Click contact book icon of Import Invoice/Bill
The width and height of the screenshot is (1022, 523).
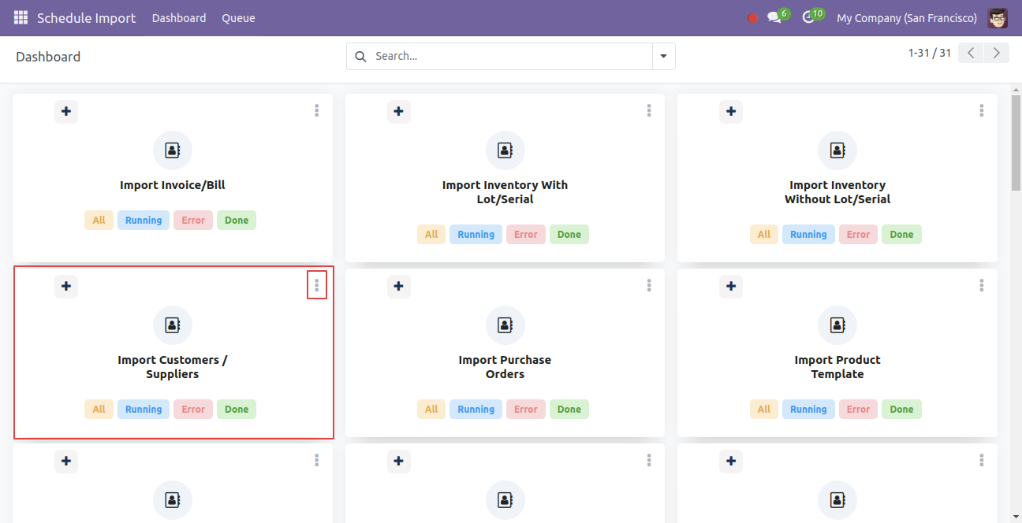(173, 150)
